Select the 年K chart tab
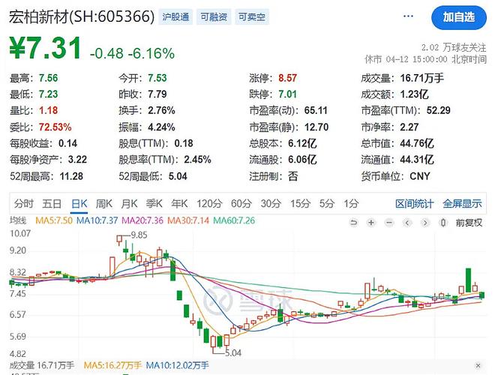Image resolution: width=498 pixels, height=375 pixels. pyautogui.click(x=179, y=203)
